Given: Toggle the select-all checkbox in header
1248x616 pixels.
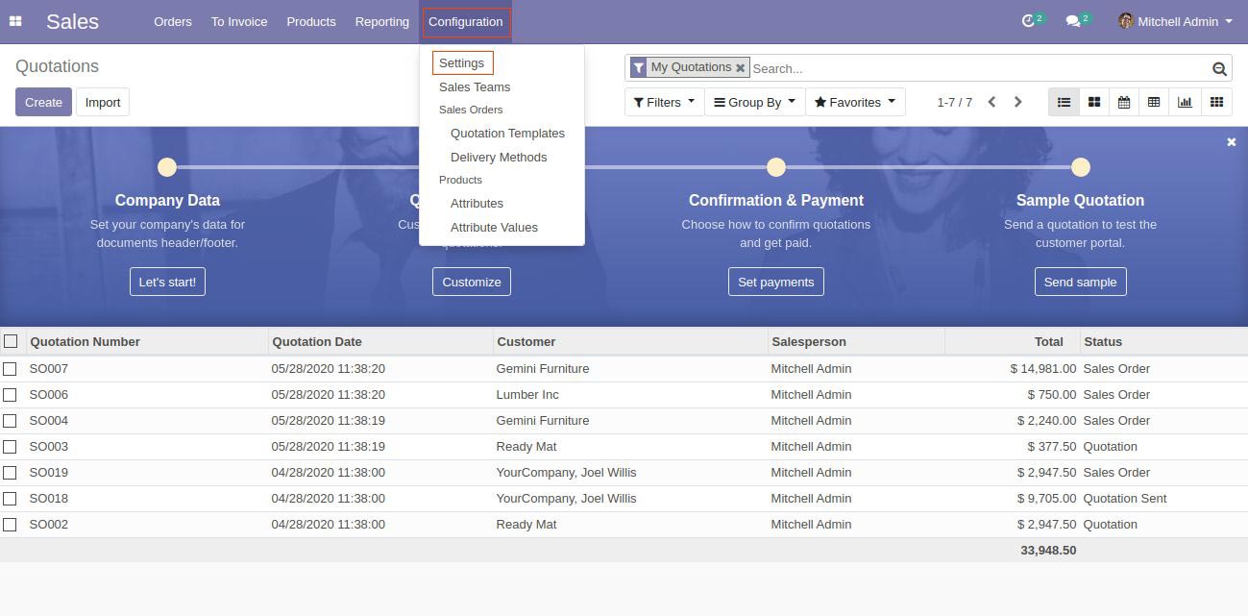Looking at the screenshot, I should click(11, 341).
